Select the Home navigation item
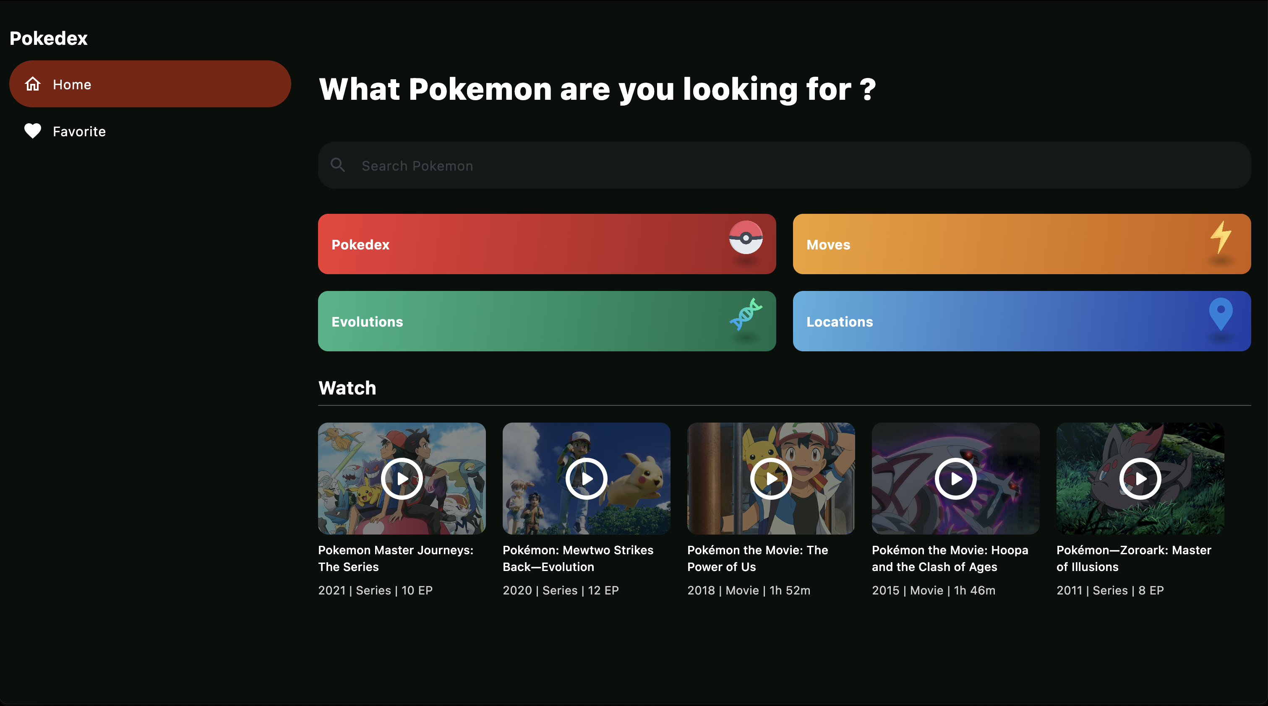The image size is (1268, 706). 151,83
